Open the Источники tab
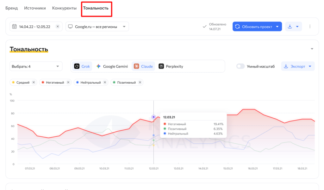Screen dimensions: 324x190 coord(35,8)
